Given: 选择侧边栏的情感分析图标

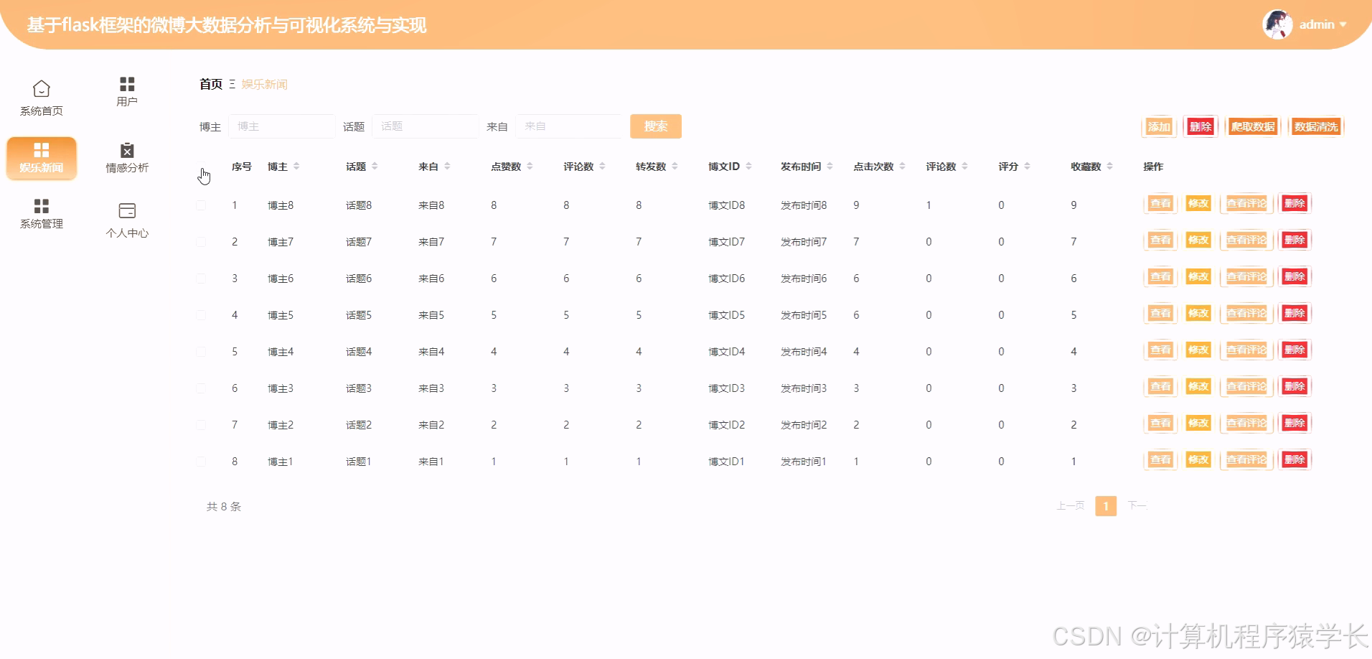Looking at the screenshot, I should tap(126, 150).
